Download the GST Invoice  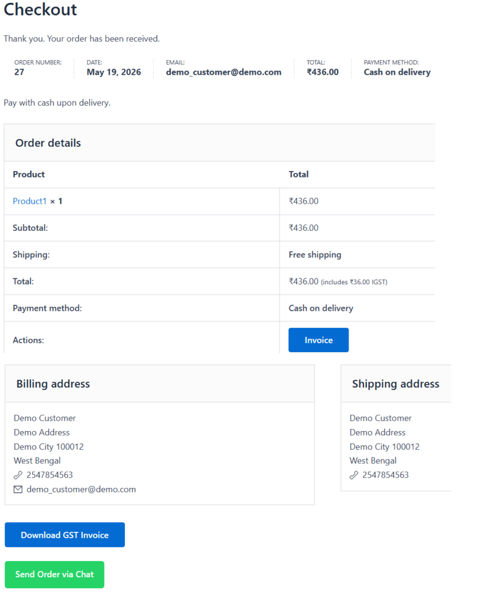[64, 534]
